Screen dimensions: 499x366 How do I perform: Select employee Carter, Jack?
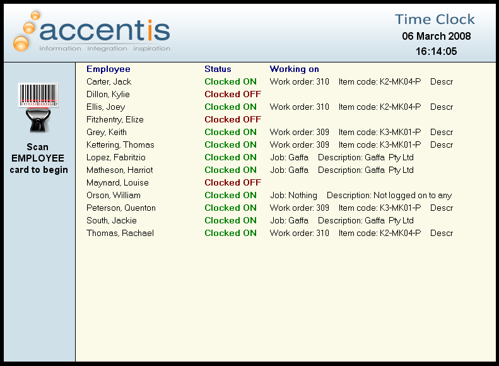(x=109, y=81)
